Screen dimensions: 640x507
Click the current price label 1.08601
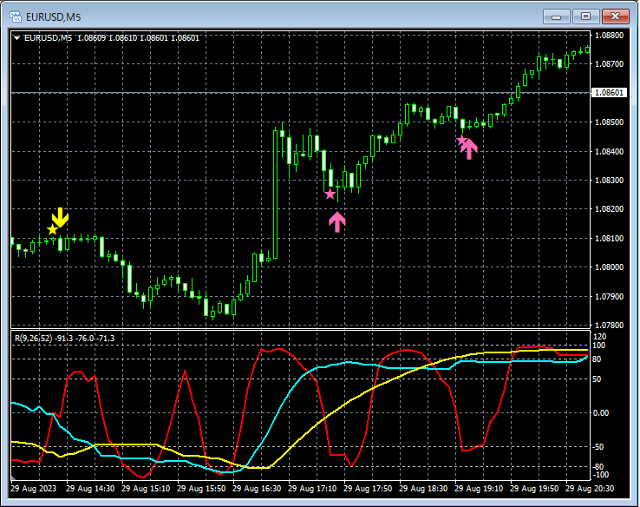point(609,93)
